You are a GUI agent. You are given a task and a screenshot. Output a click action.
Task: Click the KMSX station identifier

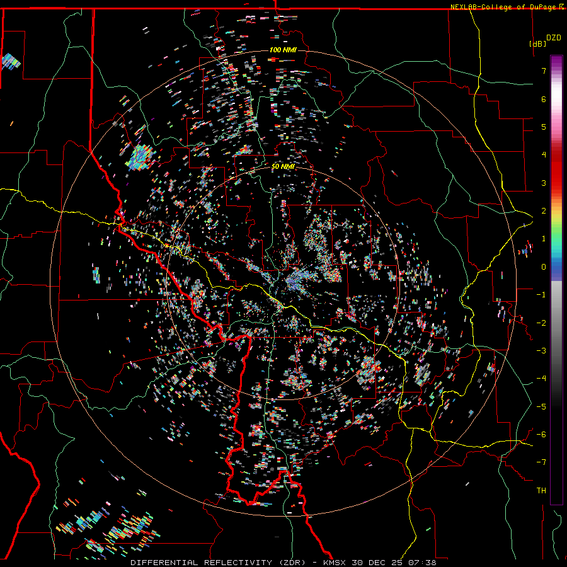coord(336,563)
